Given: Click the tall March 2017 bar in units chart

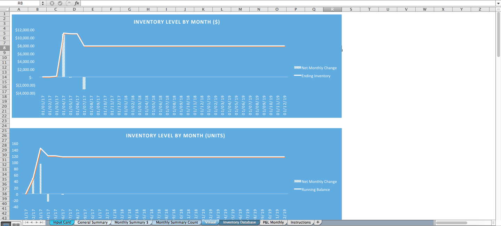Looking at the screenshot, I should pyautogui.click(x=40, y=178).
